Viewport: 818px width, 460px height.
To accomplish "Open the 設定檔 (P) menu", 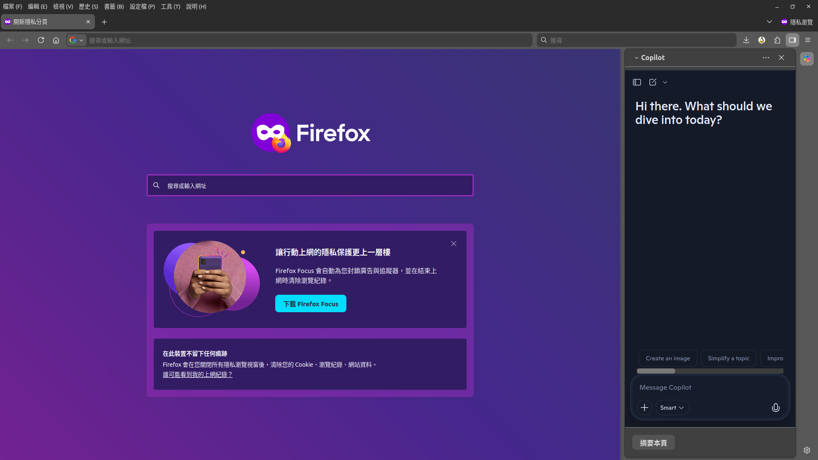I will click(142, 6).
